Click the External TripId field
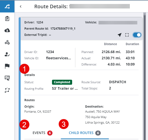Image resolution: width=148 pixels, height=140 pixels. click(38, 35)
